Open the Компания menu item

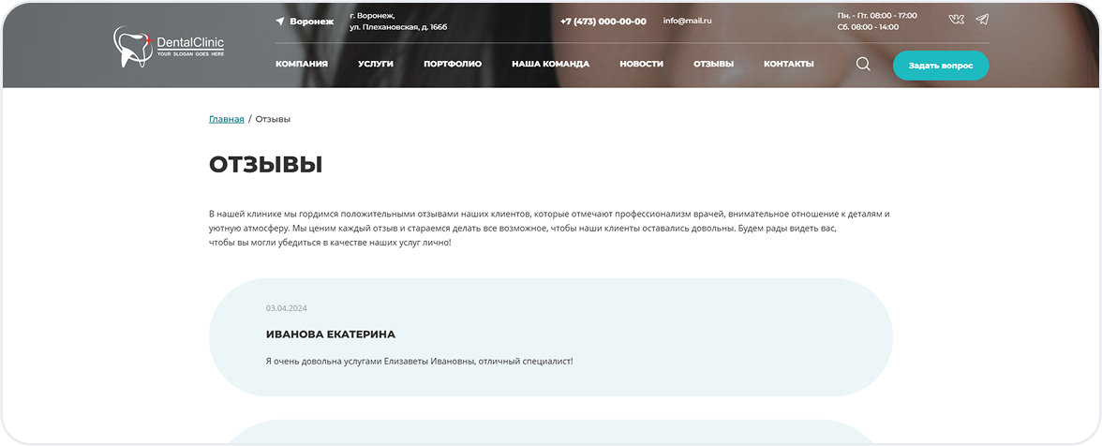pos(302,65)
